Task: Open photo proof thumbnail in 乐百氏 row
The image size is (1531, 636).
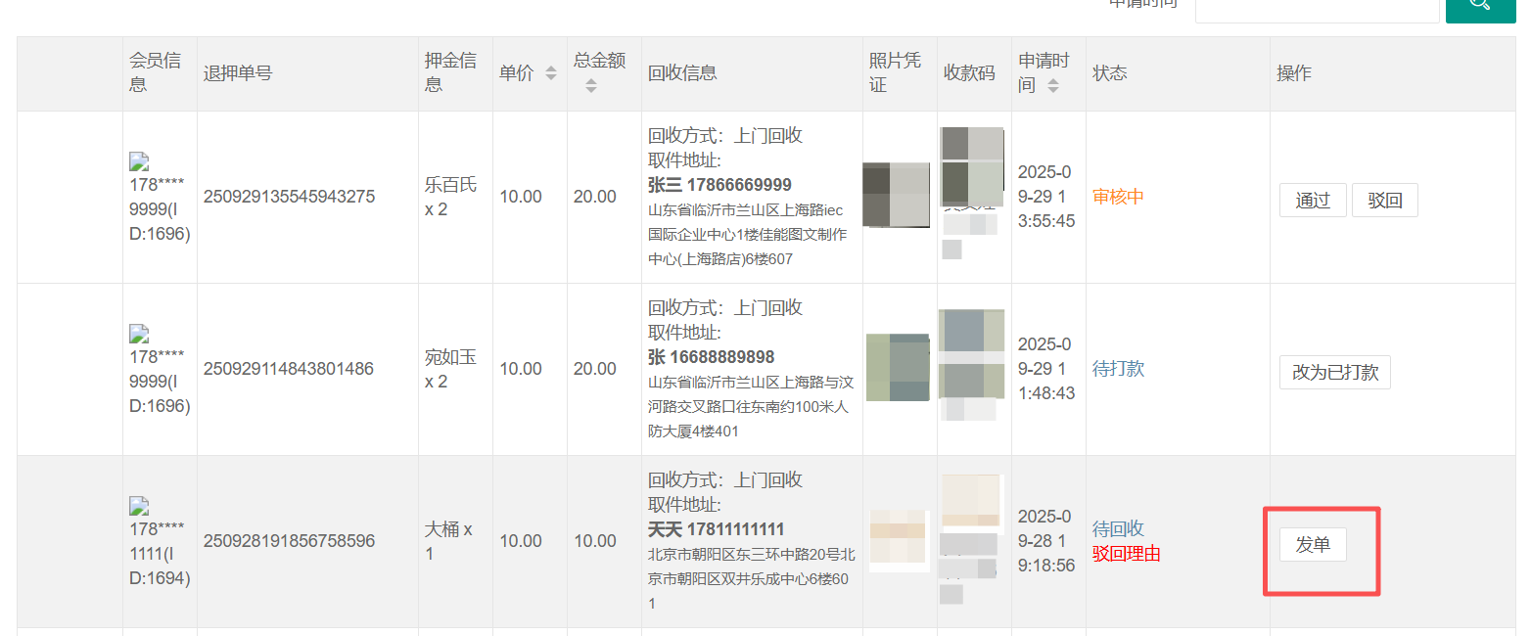Action: (897, 196)
